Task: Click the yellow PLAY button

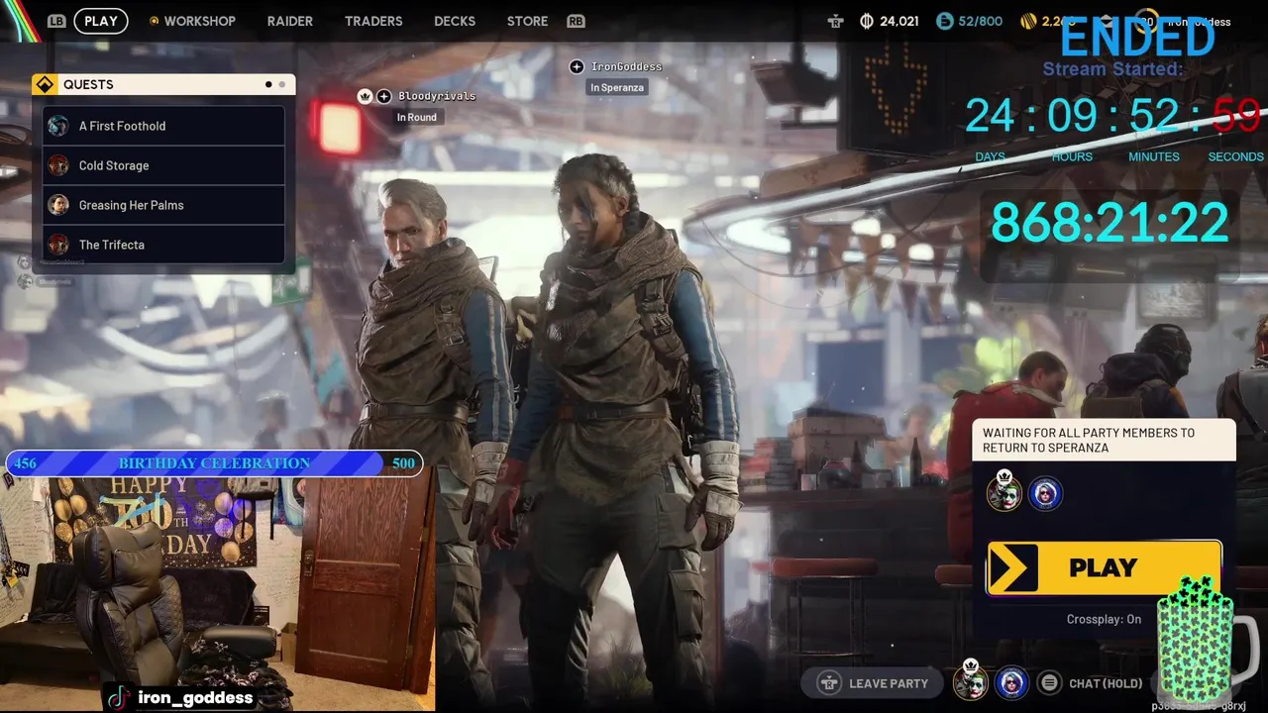Action: (x=1104, y=567)
